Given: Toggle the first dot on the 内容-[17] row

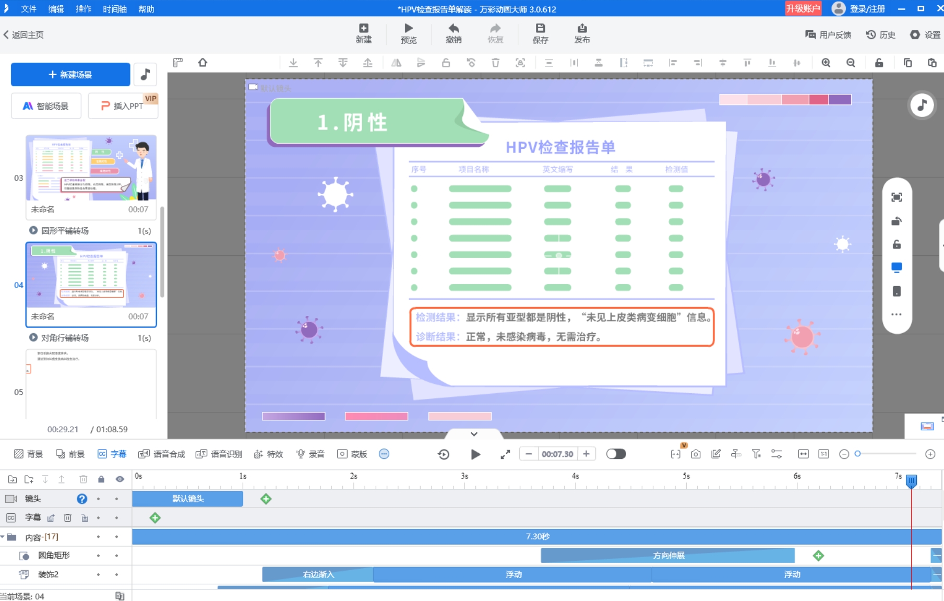Looking at the screenshot, I should pyautogui.click(x=98, y=537).
